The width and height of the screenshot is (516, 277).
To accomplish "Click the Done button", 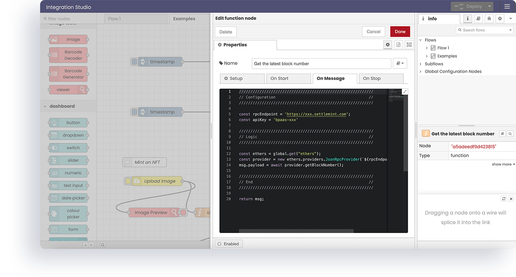I will [x=400, y=31].
